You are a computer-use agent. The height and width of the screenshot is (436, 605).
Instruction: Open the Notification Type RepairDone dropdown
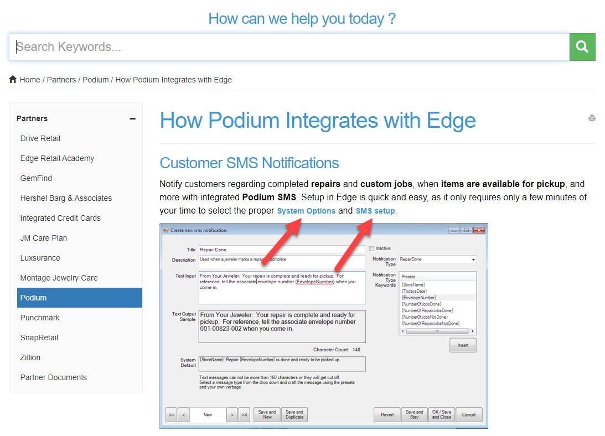473,259
